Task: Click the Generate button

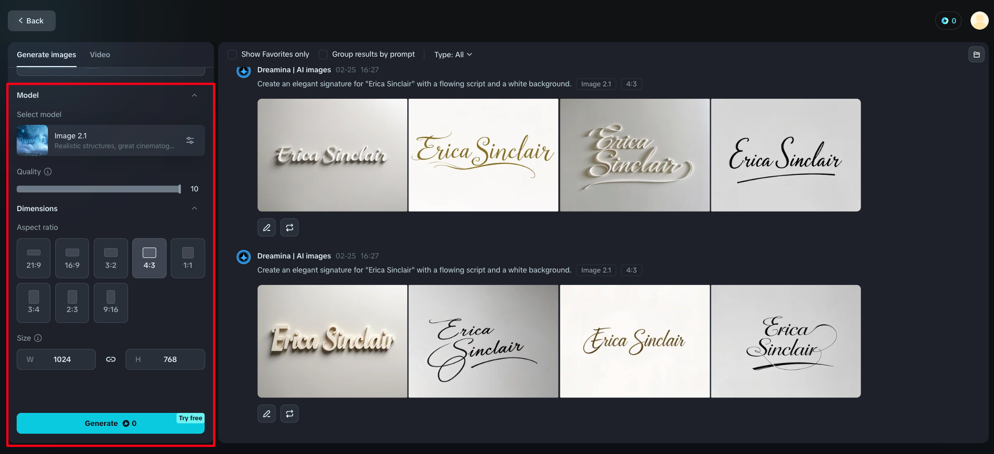Action: point(110,423)
